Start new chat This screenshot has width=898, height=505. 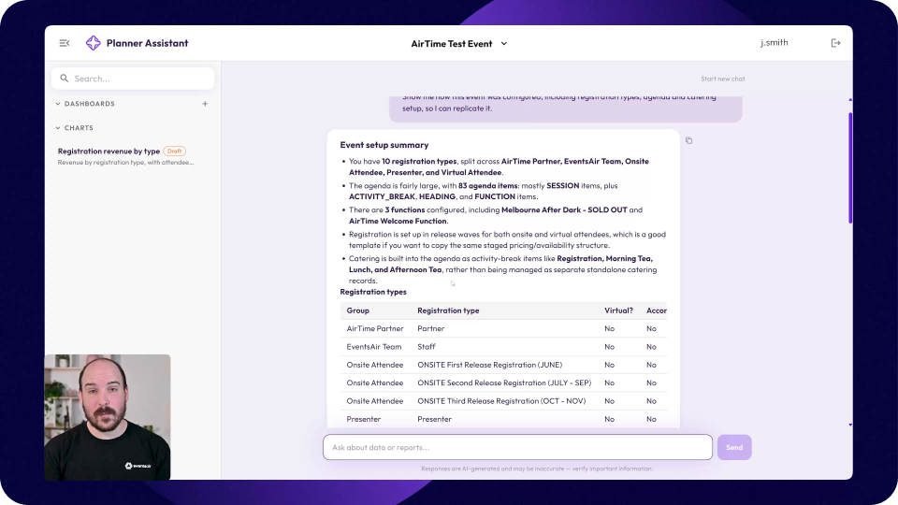(x=723, y=79)
